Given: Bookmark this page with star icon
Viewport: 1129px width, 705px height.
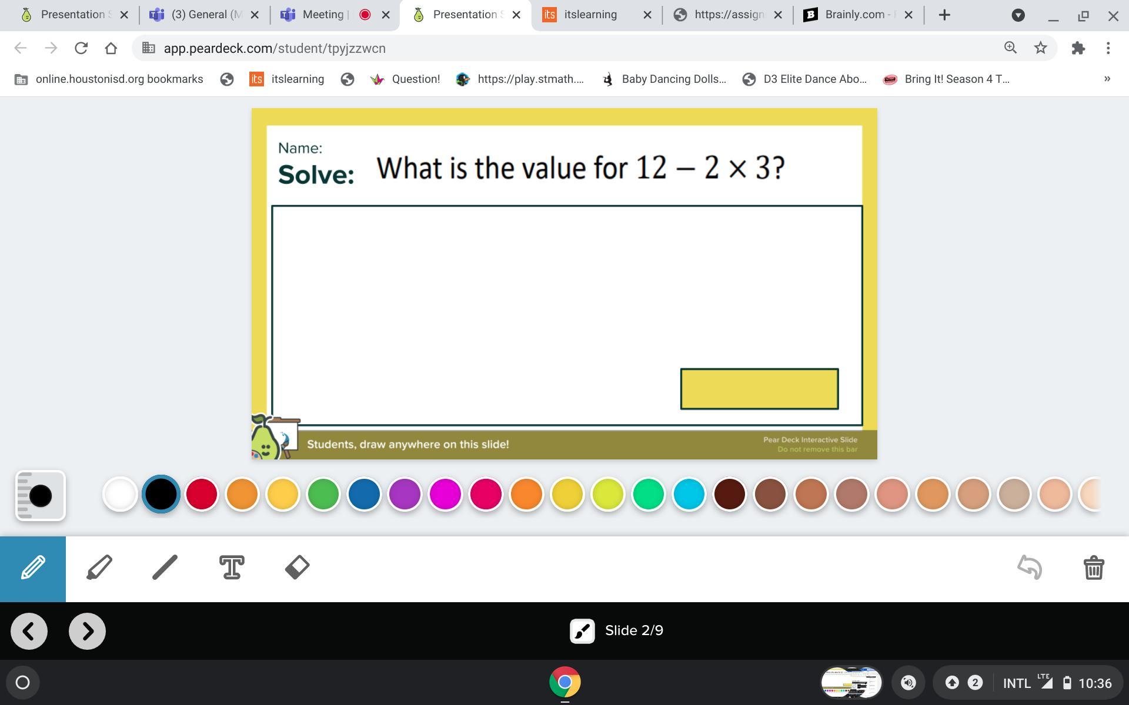Looking at the screenshot, I should point(1040,48).
